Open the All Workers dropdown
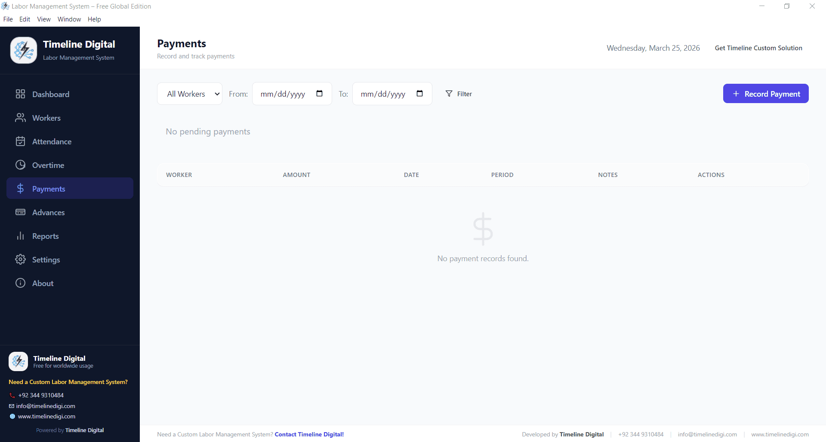The height and width of the screenshot is (442, 826). click(x=189, y=94)
